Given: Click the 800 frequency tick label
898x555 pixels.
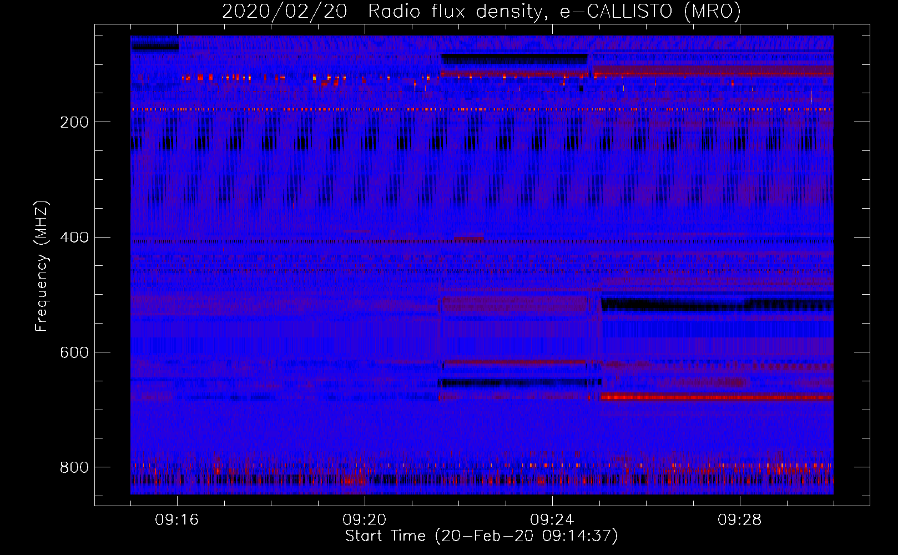Looking at the screenshot, I should click(x=74, y=468).
